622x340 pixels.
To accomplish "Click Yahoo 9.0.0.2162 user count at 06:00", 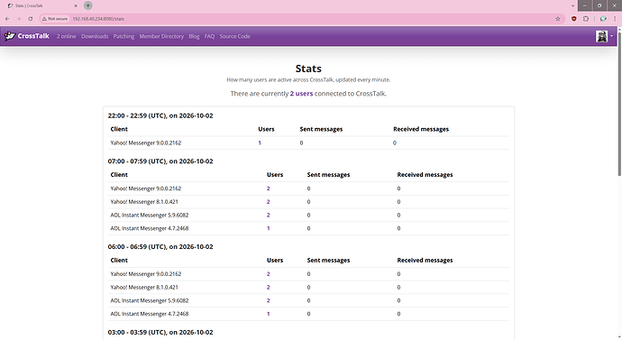I will [268, 274].
